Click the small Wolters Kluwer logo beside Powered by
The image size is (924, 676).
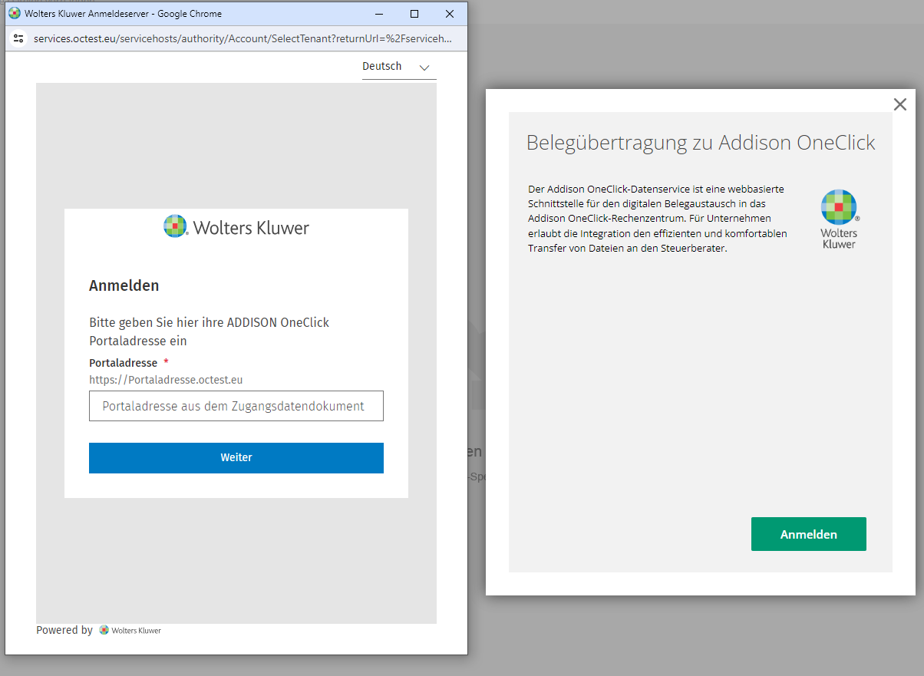click(x=130, y=630)
